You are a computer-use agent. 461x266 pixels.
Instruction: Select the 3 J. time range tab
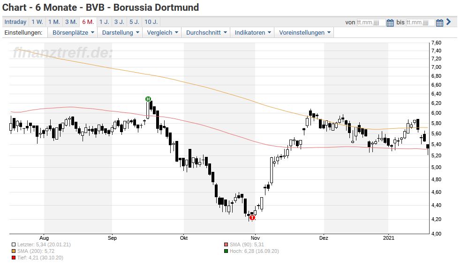[x=119, y=22]
